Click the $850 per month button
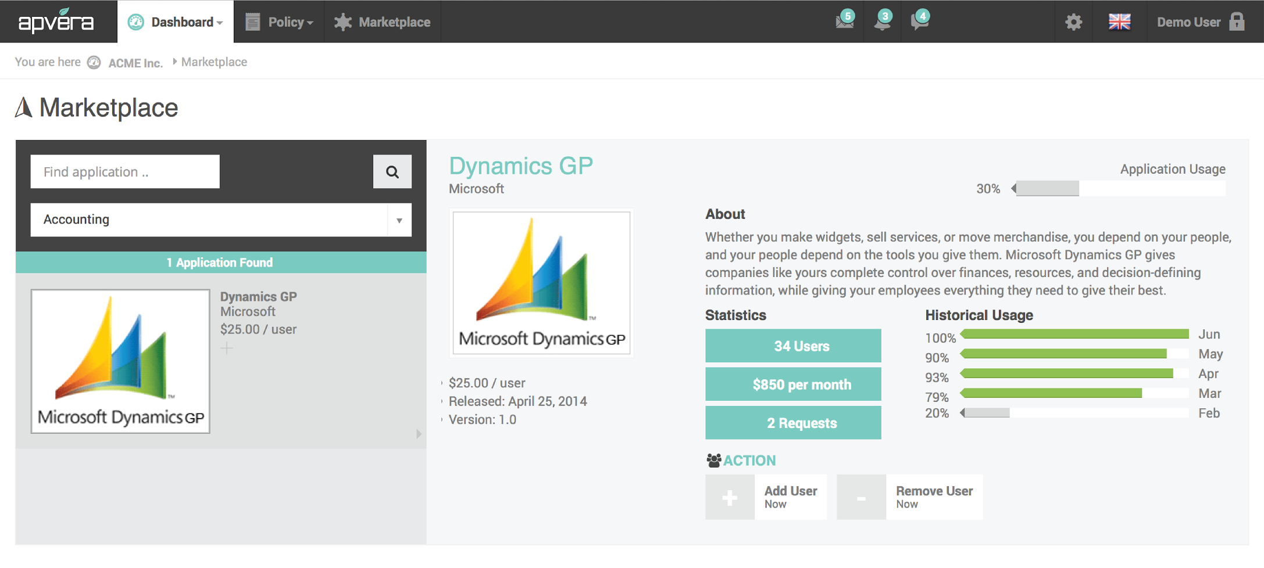The height and width of the screenshot is (568, 1264). click(x=793, y=384)
